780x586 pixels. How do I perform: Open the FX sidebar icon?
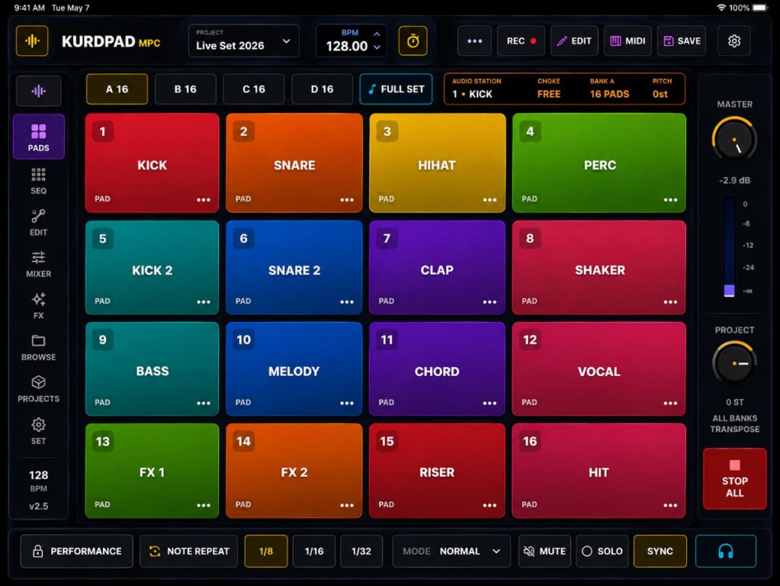[39, 306]
